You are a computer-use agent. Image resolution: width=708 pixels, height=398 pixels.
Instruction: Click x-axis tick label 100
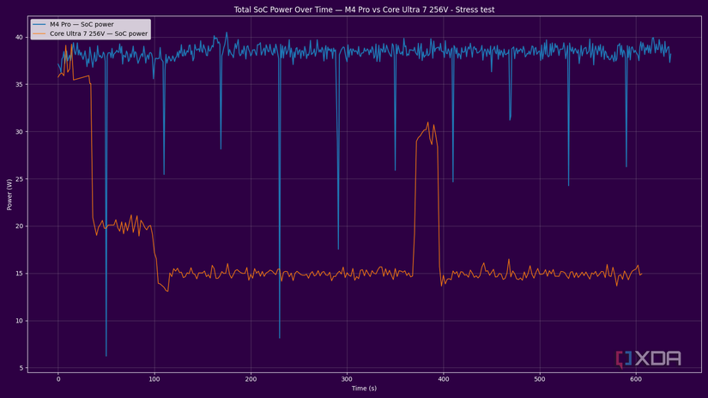point(154,379)
